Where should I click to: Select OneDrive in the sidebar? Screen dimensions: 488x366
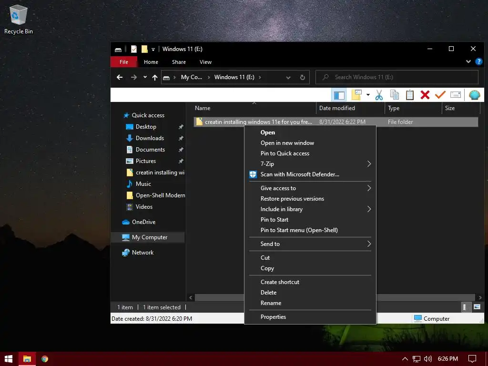pyautogui.click(x=143, y=222)
